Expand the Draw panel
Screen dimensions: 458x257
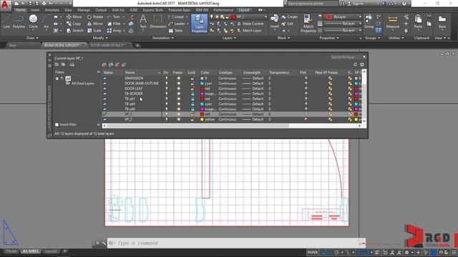(x=31, y=38)
